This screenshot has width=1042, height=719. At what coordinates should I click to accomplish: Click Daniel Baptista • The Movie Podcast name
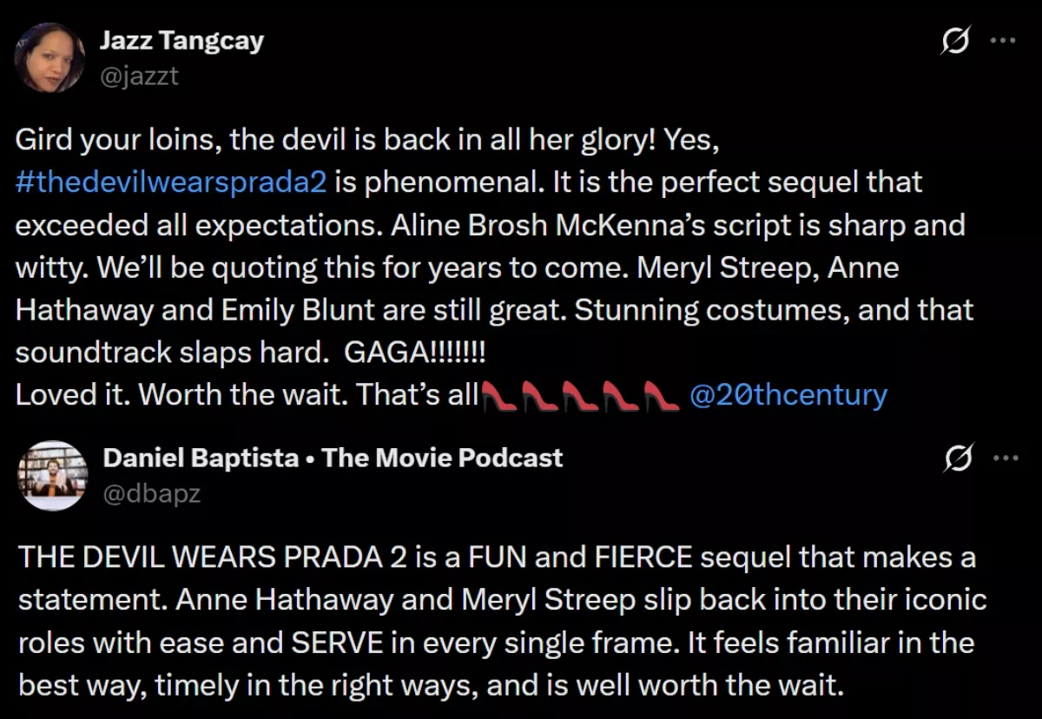[333, 458]
